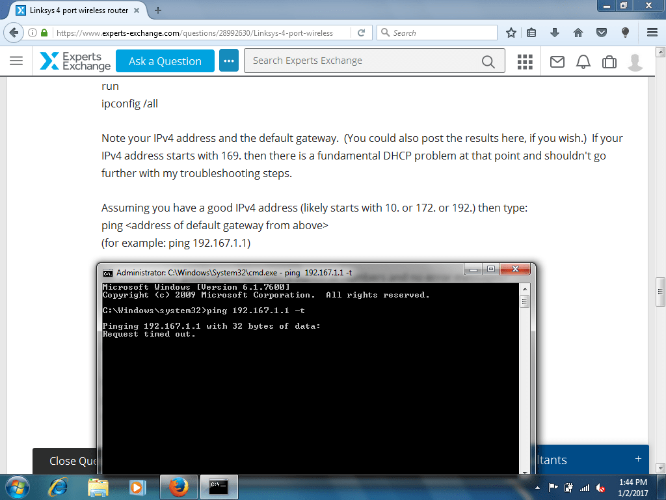Click 'Request timed out.' in cmd window

pos(149,334)
